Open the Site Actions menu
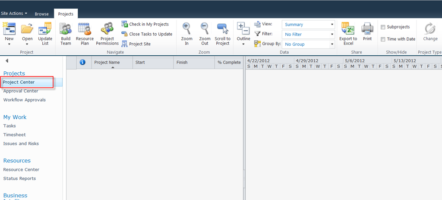 [14, 14]
